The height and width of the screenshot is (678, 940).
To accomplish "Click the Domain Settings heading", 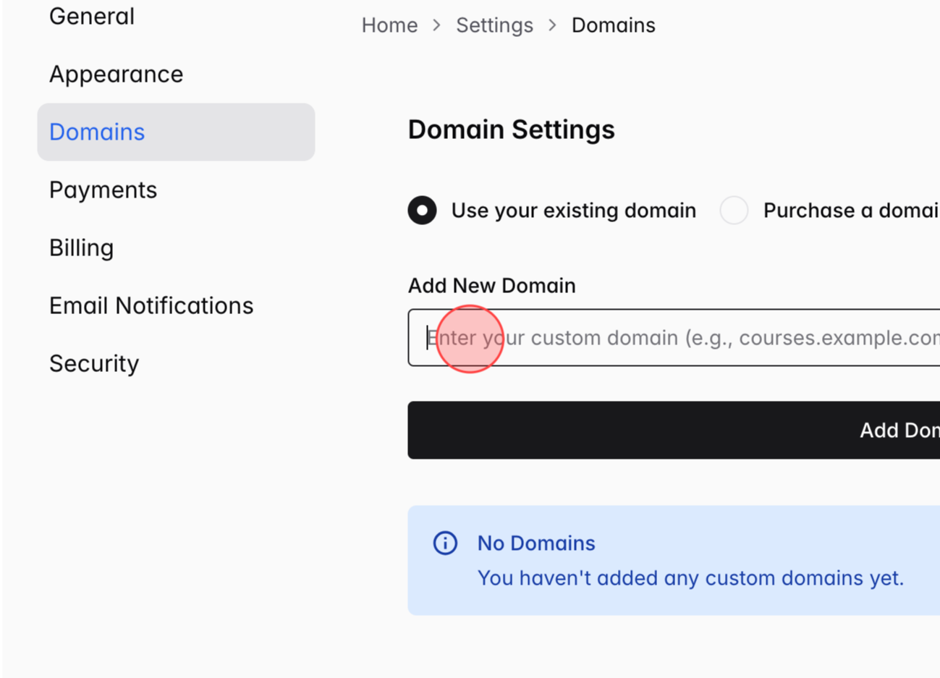I will coord(511,129).
